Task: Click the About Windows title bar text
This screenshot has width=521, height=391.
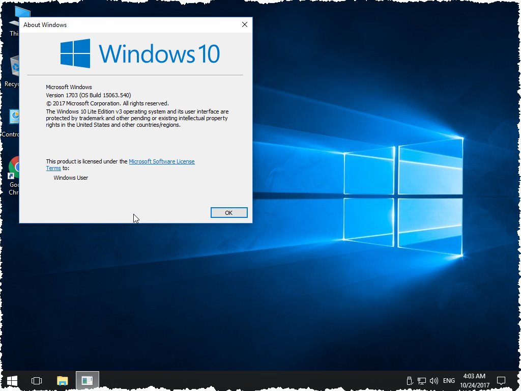Action: point(45,25)
